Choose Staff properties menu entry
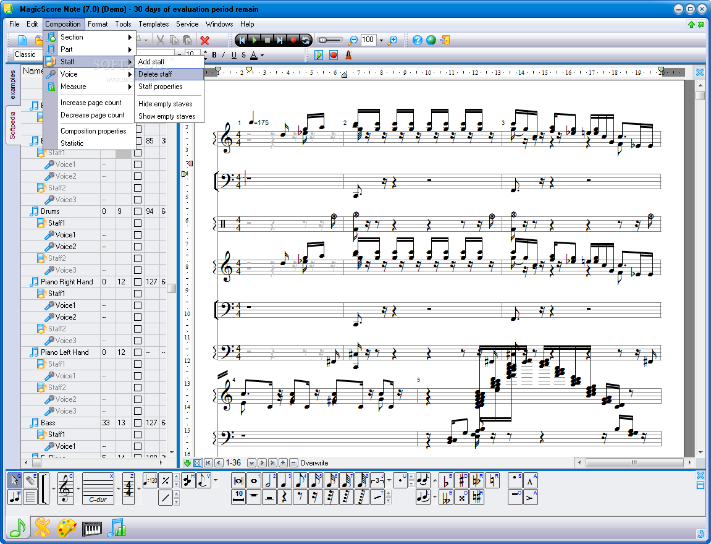This screenshot has width=711, height=544. (170, 87)
